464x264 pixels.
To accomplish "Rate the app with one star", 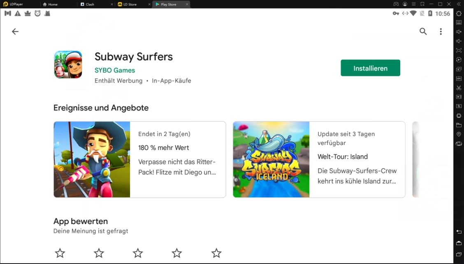I will 60,253.
